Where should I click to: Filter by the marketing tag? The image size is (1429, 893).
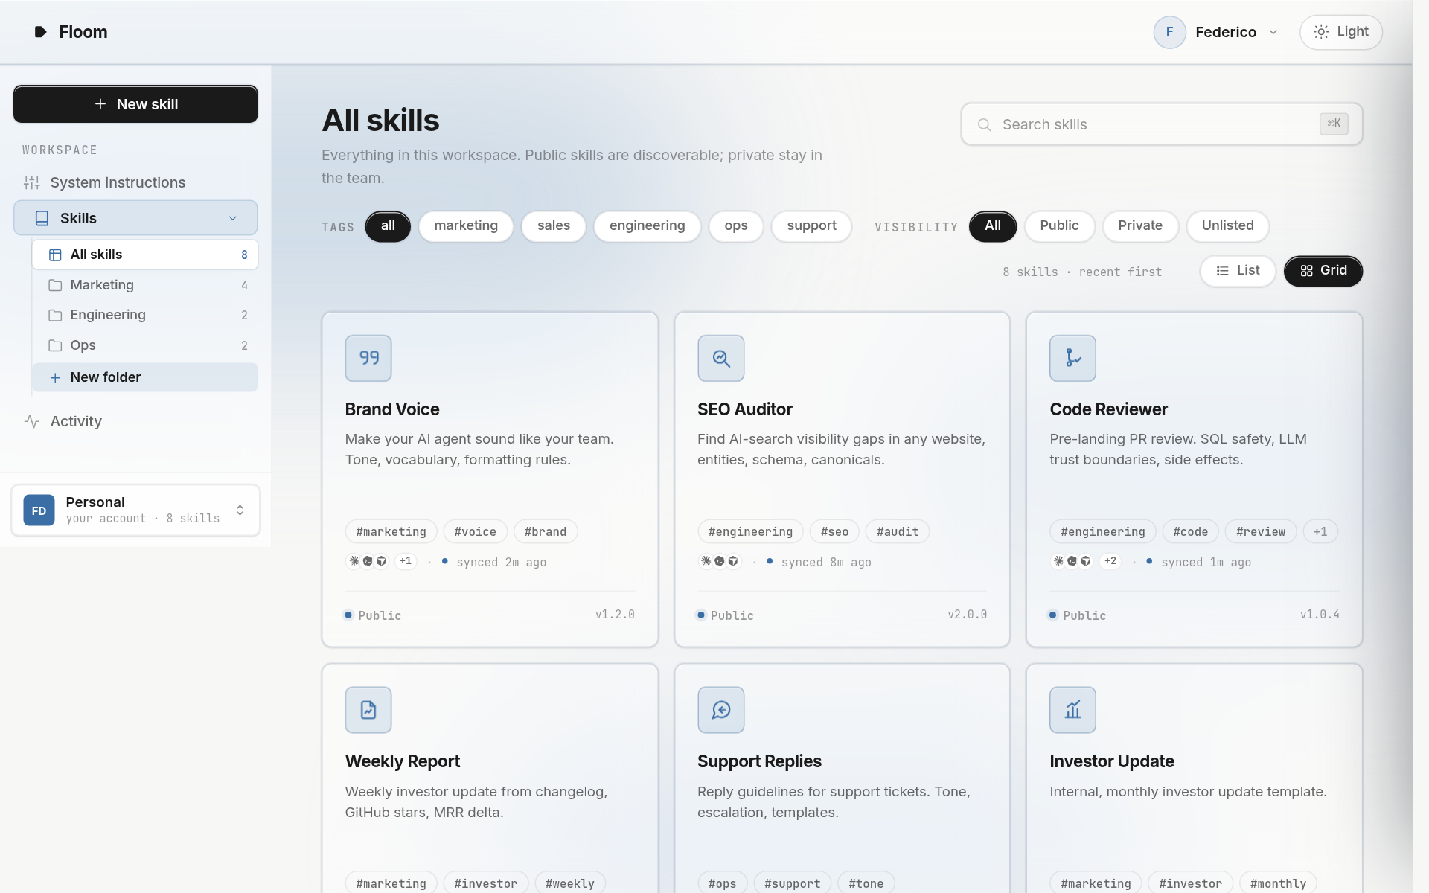466,226
